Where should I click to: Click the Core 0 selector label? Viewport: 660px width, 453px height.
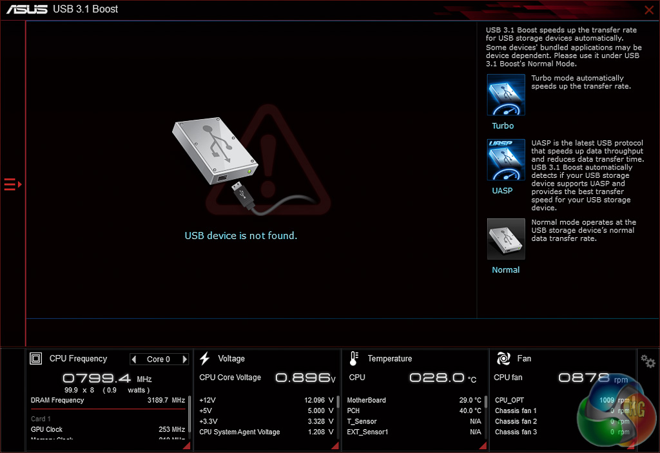coord(159,359)
